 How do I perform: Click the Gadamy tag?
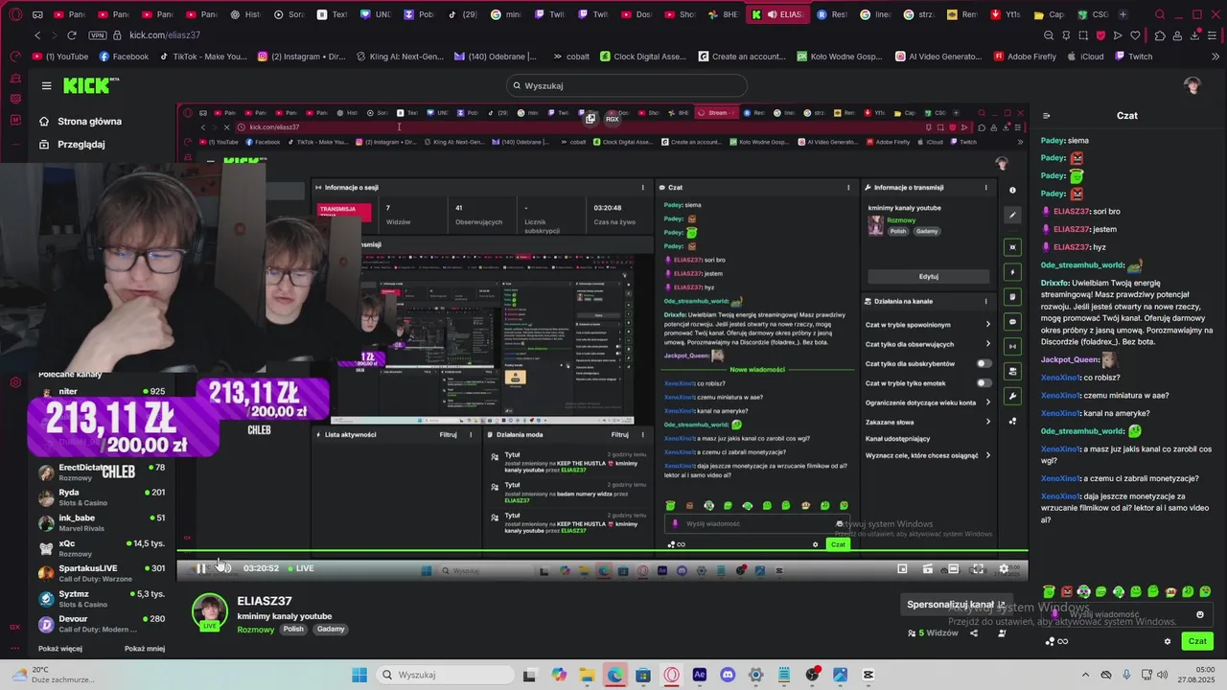[331, 630]
